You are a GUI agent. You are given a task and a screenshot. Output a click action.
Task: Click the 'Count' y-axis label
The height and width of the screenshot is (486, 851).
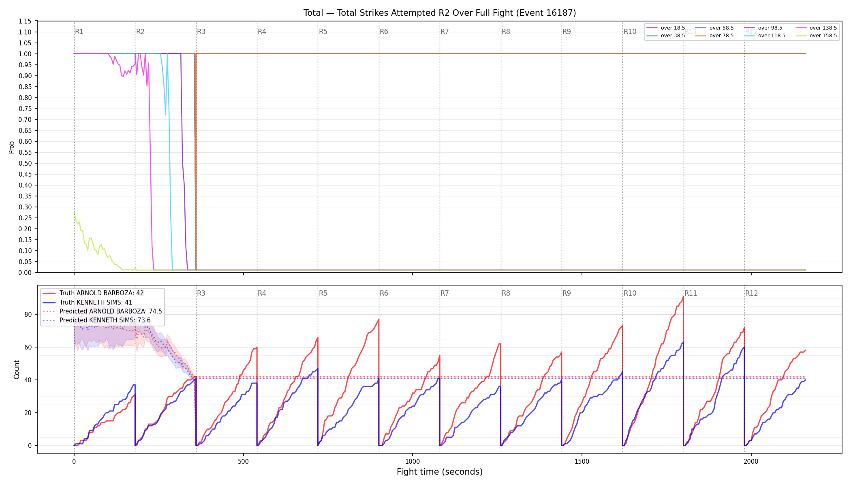click(x=17, y=369)
